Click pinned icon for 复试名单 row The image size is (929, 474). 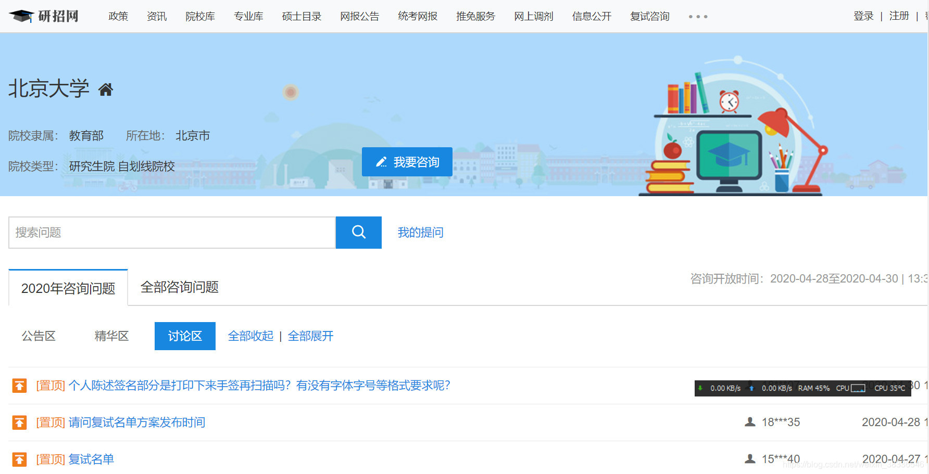pyautogui.click(x=19, y=459)
